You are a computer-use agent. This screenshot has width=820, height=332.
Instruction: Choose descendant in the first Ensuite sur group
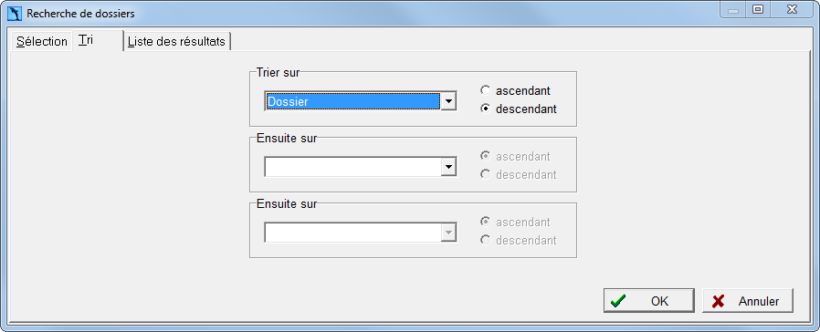(519, 175)
